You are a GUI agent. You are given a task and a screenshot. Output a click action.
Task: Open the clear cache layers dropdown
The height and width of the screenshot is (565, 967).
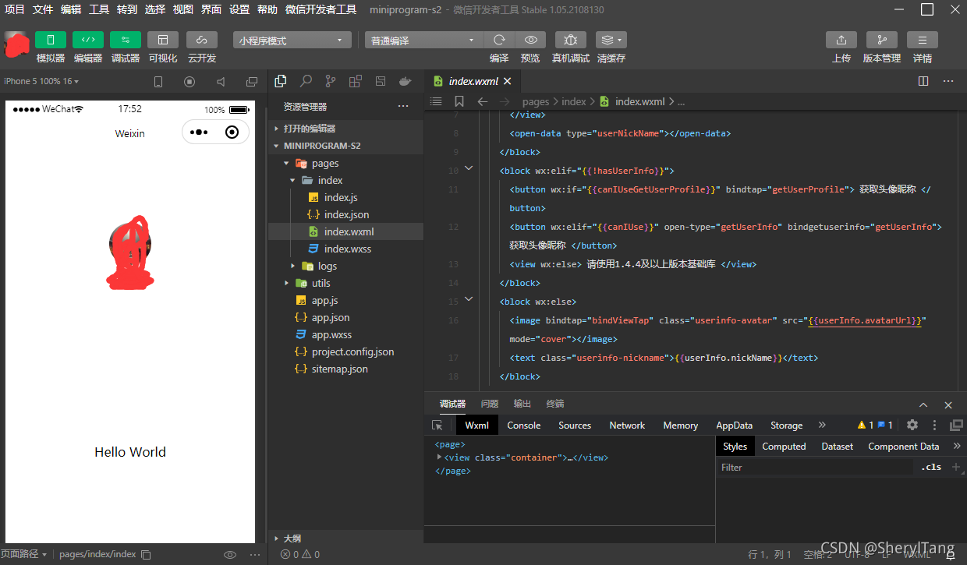(x=611, y=40)
